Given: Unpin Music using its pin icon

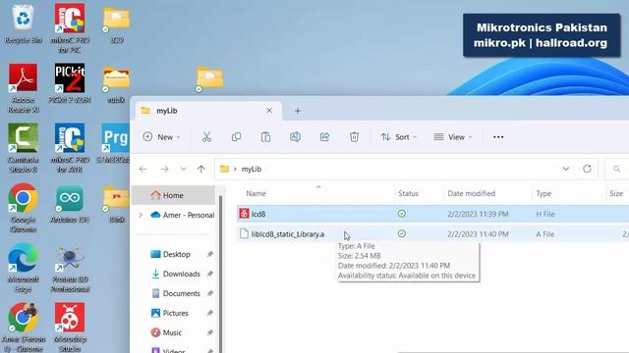Looking at the screenshot, I should (209, 332).
